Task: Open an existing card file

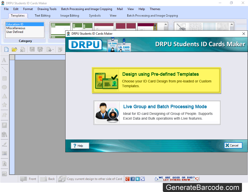Action: 14,50
